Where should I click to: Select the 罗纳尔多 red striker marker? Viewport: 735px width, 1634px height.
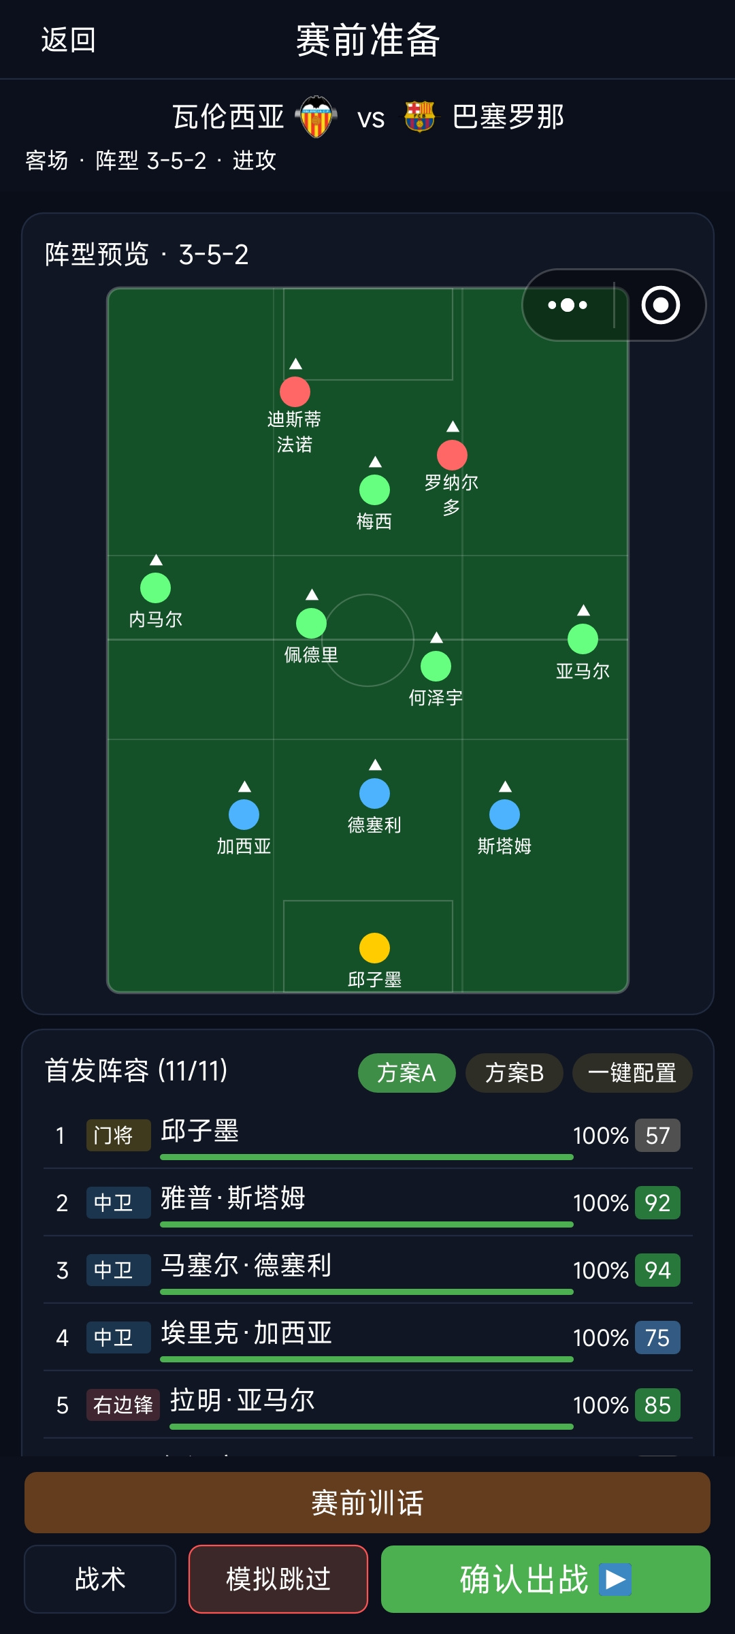452,455
